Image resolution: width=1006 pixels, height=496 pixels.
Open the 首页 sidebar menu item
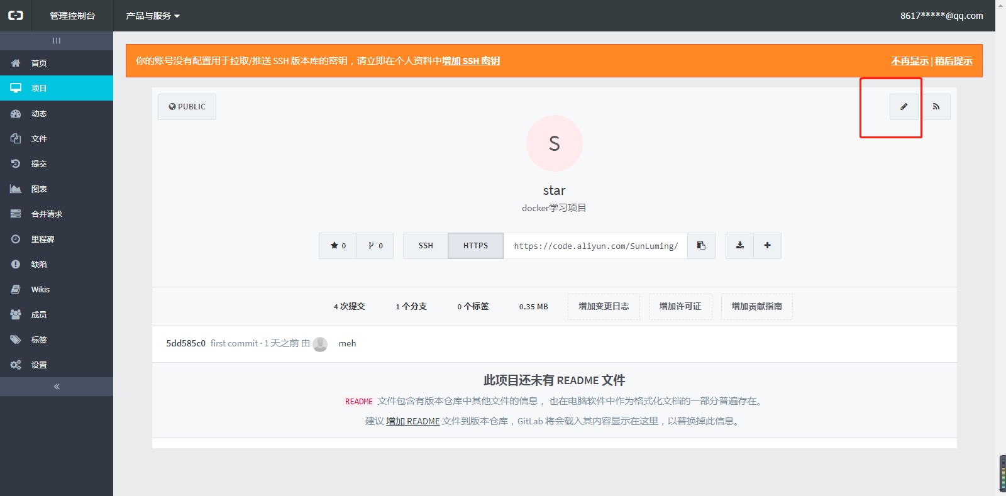(x=57, y=63)
